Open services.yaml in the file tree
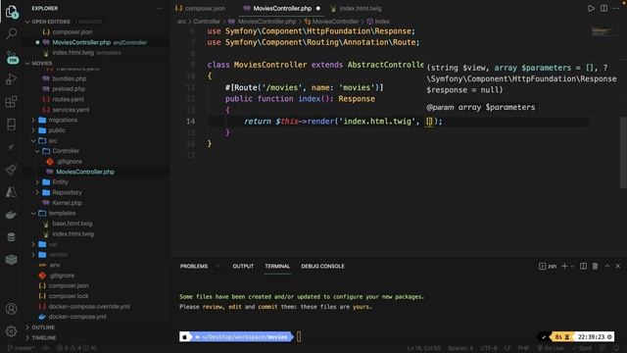The height and width of the screenshot is (353, 627). click(71, 110)
